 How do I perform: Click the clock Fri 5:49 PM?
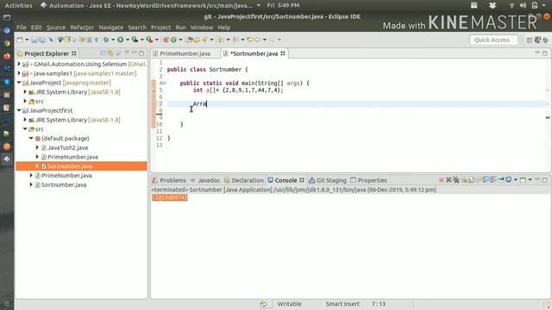tap(283, 5)
